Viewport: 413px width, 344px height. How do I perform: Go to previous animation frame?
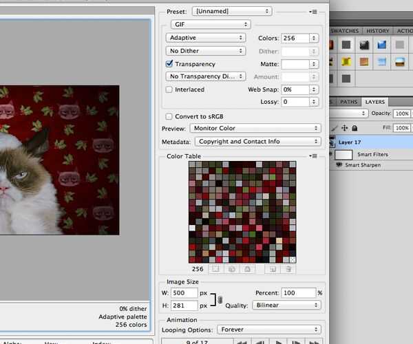pyautogui.click(x=260, y=342)
